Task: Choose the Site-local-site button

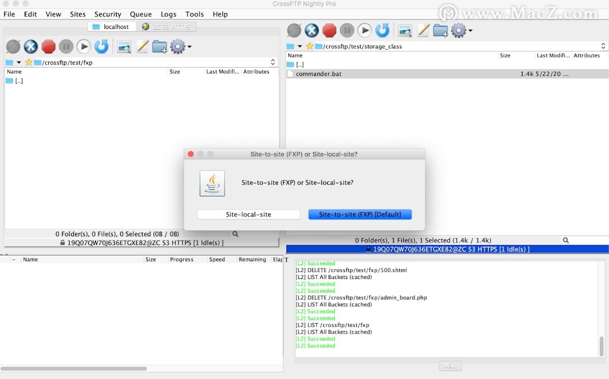Action: click(249, 215)
